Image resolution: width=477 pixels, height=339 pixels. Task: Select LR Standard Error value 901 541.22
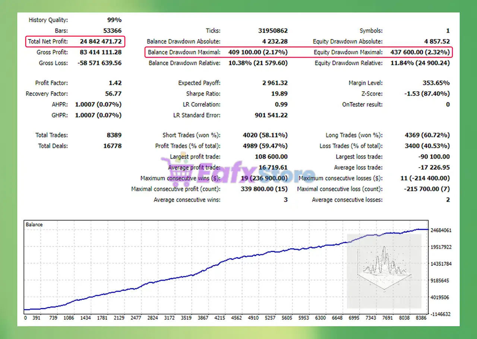[271, 115]
